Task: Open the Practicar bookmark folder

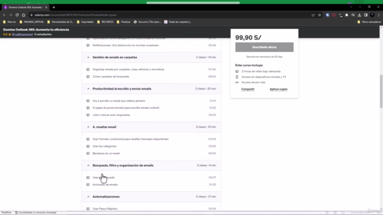Action: pos(124,22)
